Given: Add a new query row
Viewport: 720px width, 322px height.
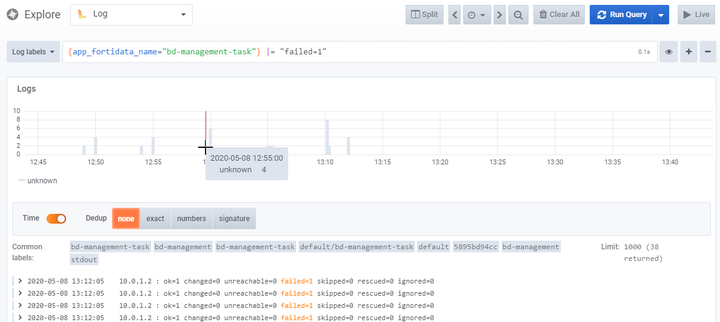Looking at the screenshot, I should 689,52.
